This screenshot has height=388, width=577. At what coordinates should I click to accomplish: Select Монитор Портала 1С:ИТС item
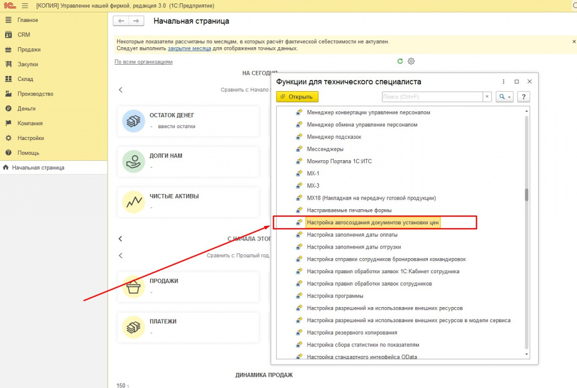(x=339, y=161)
